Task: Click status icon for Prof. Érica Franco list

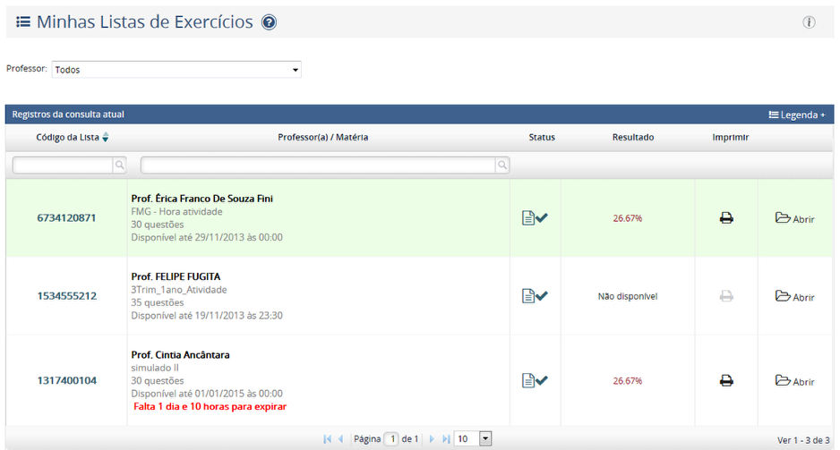Action: [x=535, y=218]
